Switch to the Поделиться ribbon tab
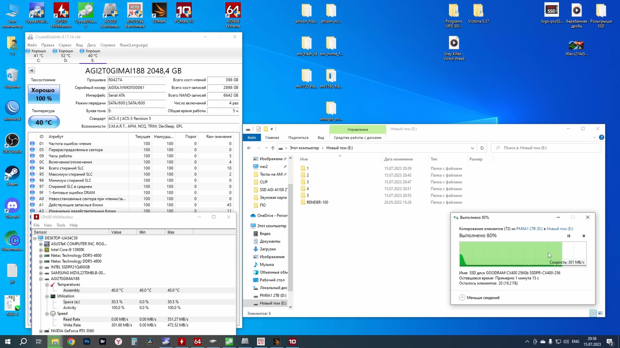The image size is (620, 348). click(x=298, y=138)
